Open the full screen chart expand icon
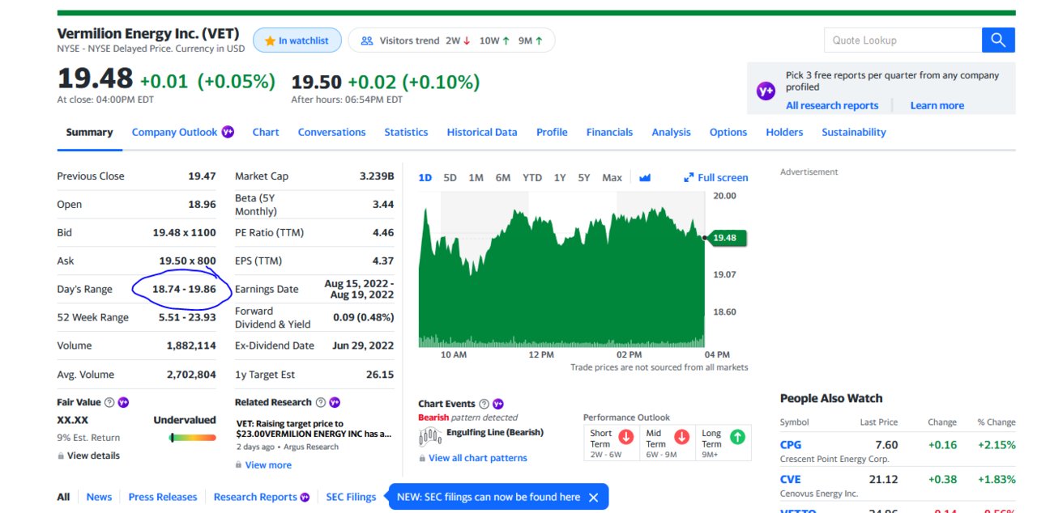The image size is (1037, 513). (689, 177)
